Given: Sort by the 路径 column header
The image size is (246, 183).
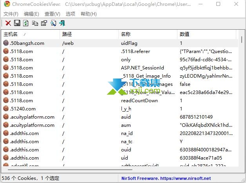Looking at the screenshot, I should pyautogui.click(x=89, y=34).
